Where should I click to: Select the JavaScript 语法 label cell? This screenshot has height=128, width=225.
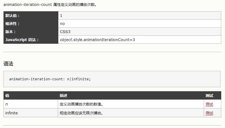pos(31,39)
